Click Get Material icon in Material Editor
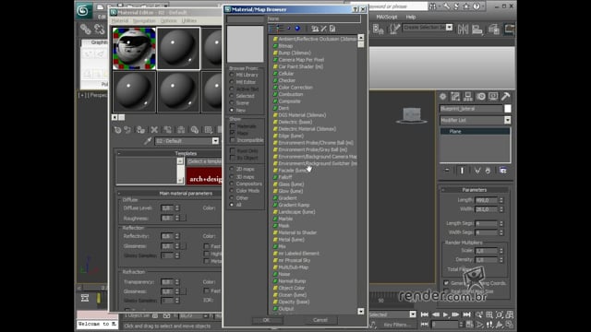Viewport: 591px width, 332px height. [x=117, y=130]
